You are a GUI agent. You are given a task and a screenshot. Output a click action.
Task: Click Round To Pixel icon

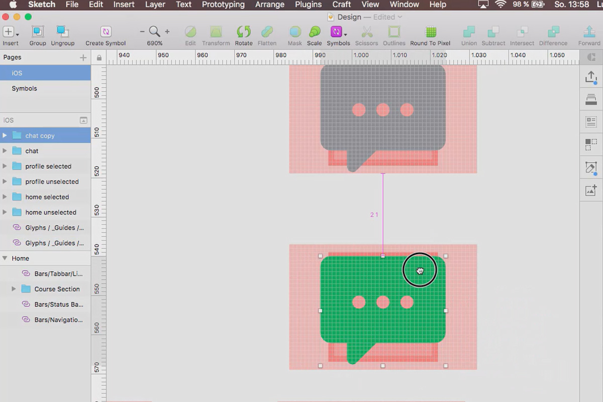431,32
